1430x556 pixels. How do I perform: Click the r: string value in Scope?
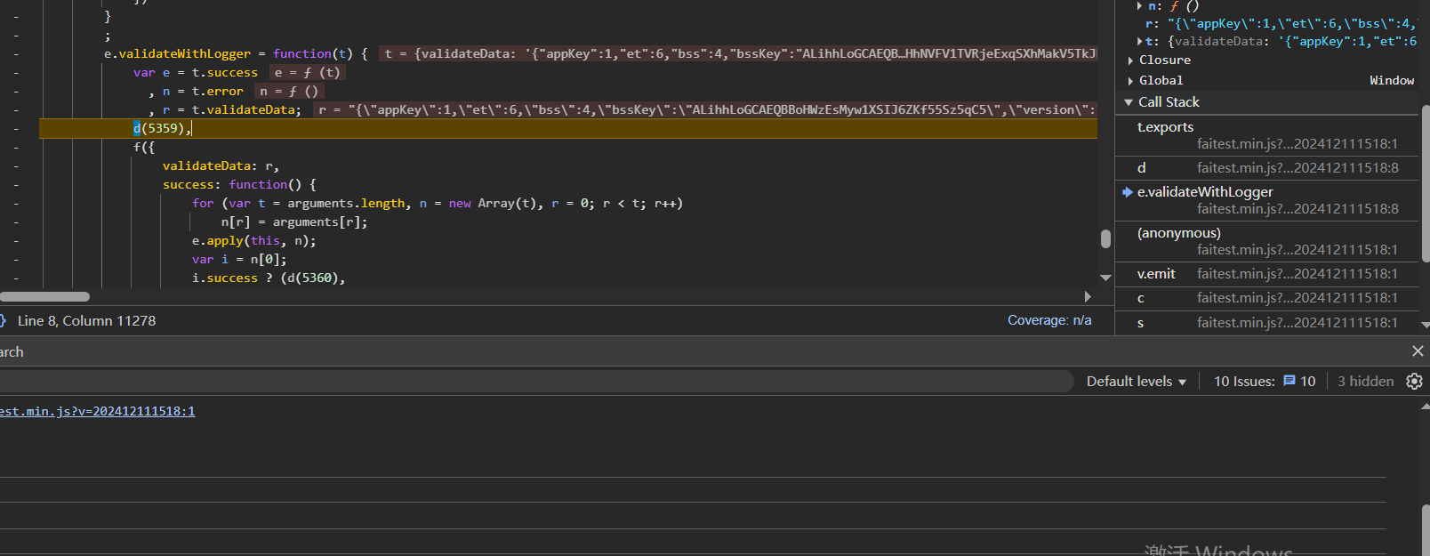coord(1291,24)
